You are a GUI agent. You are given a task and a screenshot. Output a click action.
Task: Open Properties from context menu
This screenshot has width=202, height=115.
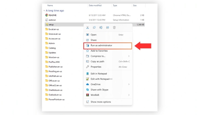coord(108,67)
